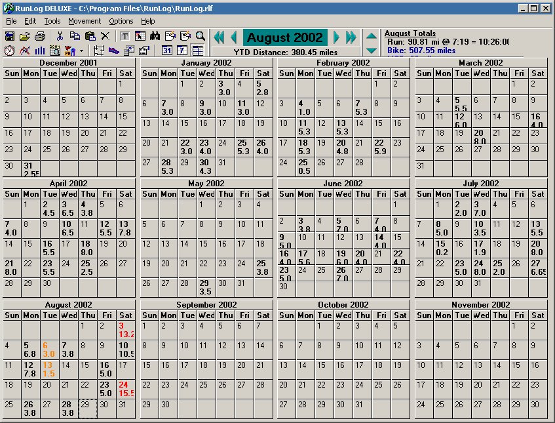Expand the dropdown arrow beside PR icon
555x423 pixels.
coord(81,50)
